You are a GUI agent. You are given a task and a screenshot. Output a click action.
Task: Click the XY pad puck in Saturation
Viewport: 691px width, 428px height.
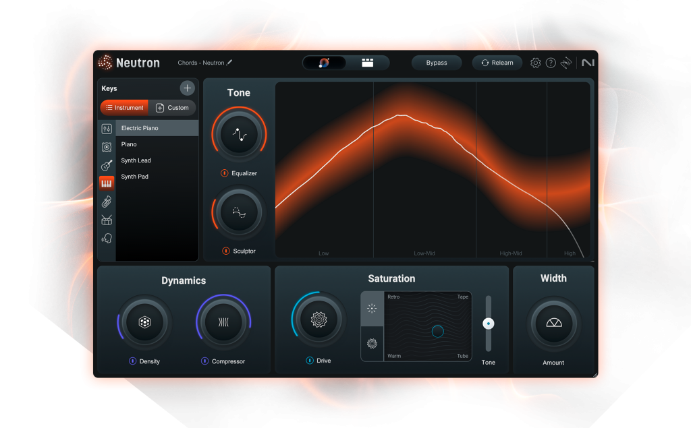[x=437, y=331]
